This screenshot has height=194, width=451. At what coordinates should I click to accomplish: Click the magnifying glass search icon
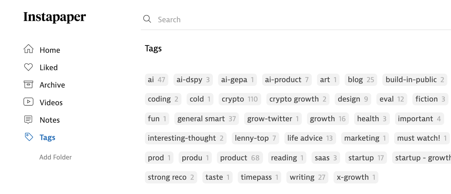pos(147,19)
